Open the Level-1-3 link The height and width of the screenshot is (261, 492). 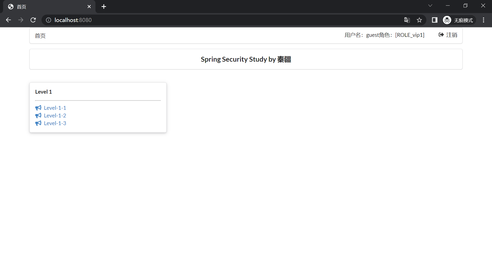point(55,123)
